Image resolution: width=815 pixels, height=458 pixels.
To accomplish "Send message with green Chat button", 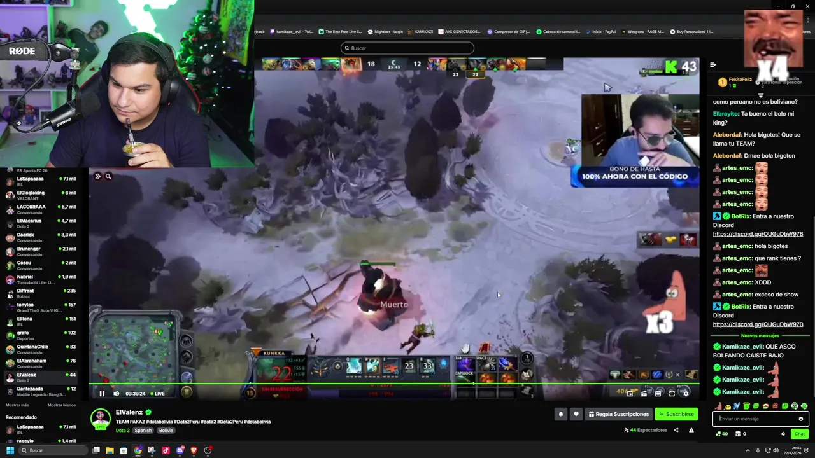I will [x=800, y=434].
